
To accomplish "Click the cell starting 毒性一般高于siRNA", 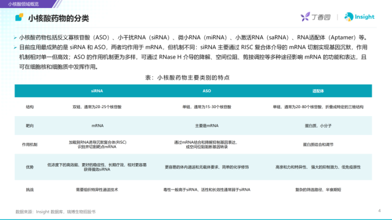I will point(207,189).
